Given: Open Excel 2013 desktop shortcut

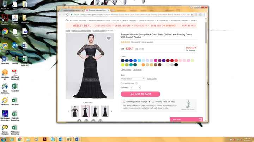Looking at the screenshot, I should click(x=15, y=88).
